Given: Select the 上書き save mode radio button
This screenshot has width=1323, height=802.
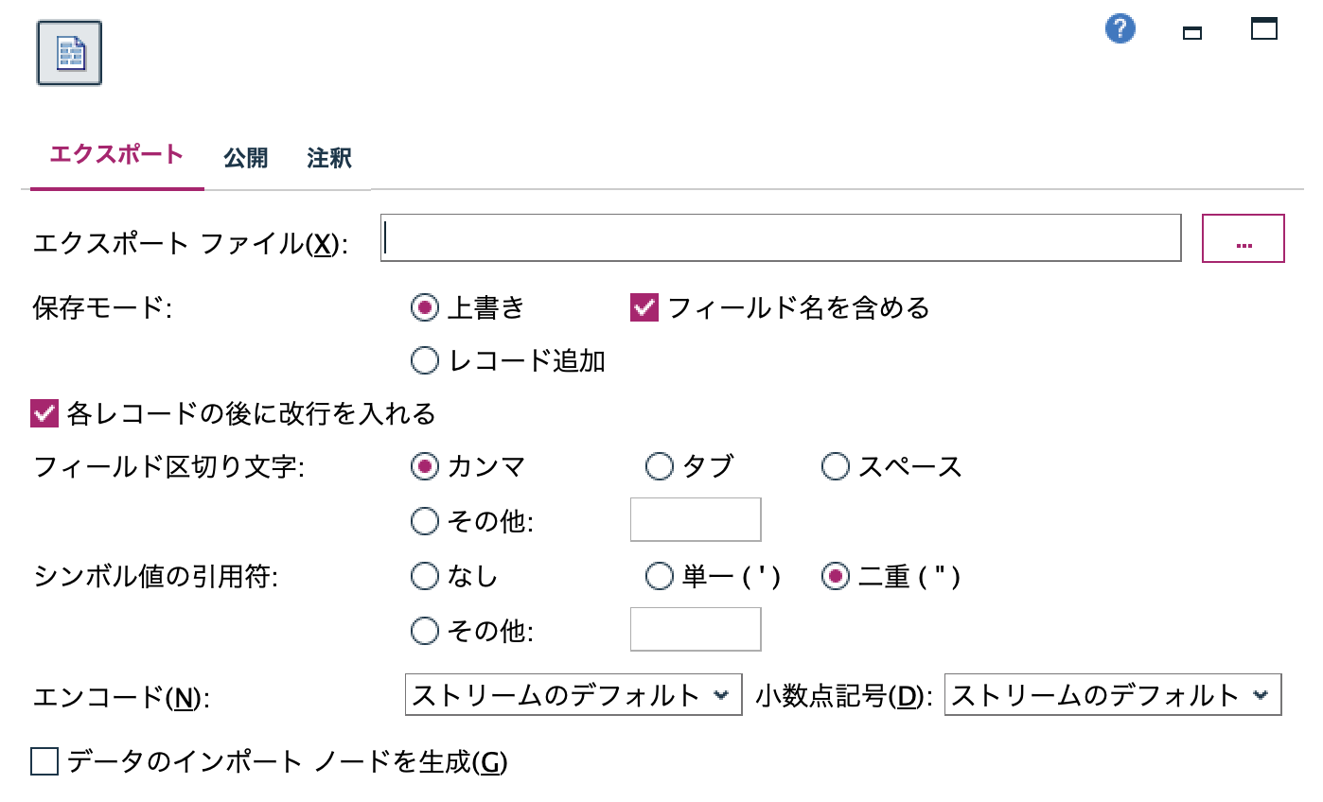Looking at the screenshot, I should point(424,307).
